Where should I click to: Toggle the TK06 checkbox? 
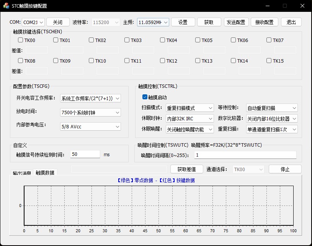click(234, 40)
